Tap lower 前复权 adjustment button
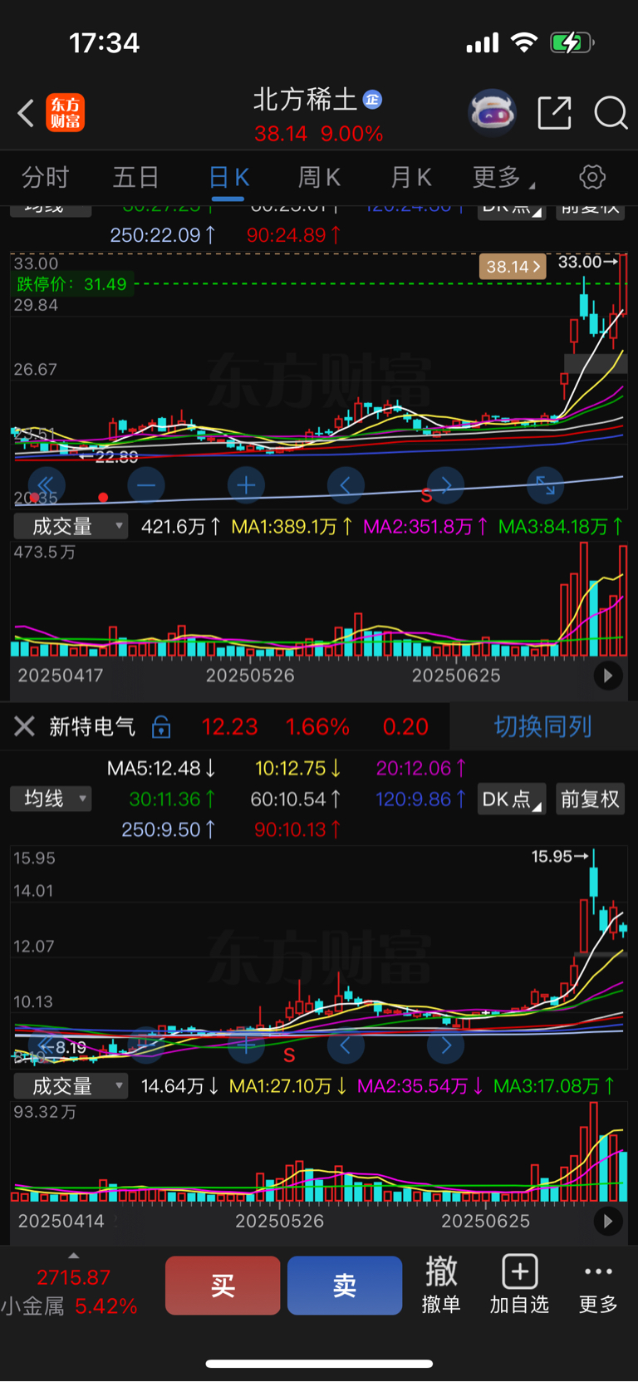 [590, 799]
